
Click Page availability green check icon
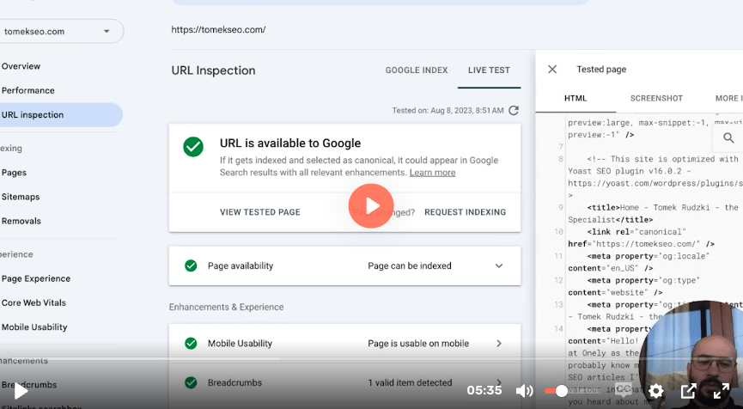pyautogui.click(x=191, y=266)
